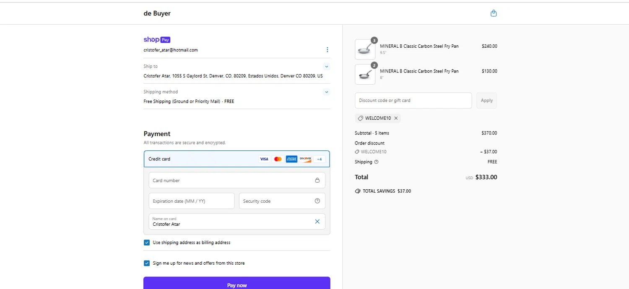The width and height of the screenshot is (629, 289).
Task: Open the Shop Pay account options menu
Action: click(x=327, y=50)
